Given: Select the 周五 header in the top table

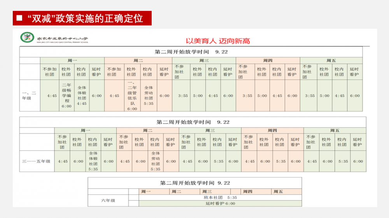Looking at the screenshot, I should tap(331, 61).
